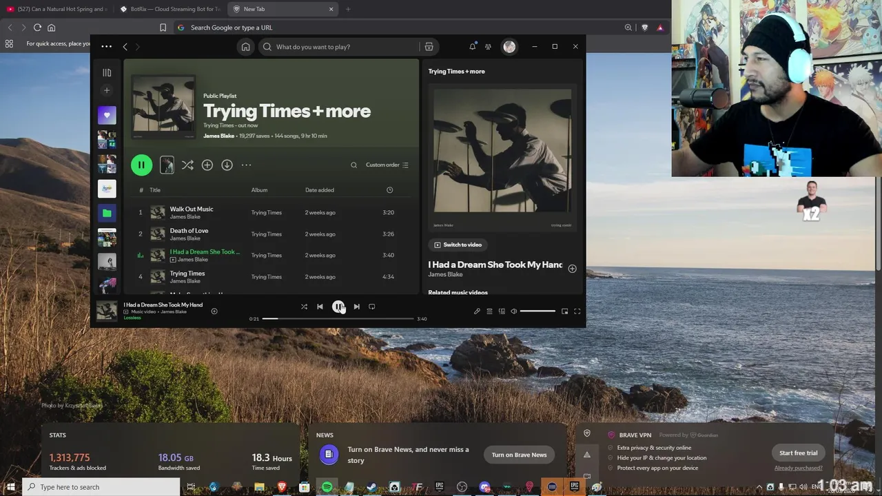This screenshot has width=882, height=496.
Task: Reload the Brave browser page
Action: coord(37,28)
